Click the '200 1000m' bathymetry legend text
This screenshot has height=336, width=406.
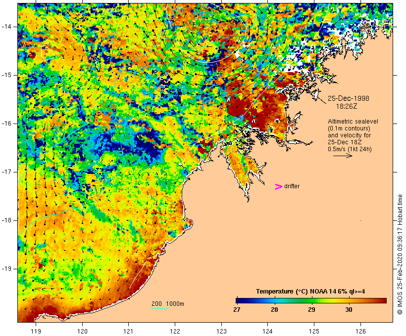coord(168,304)
